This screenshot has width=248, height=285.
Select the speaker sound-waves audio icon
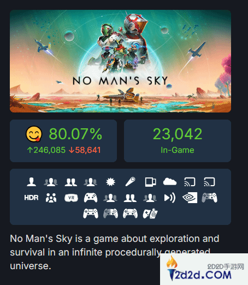point(170,198)
